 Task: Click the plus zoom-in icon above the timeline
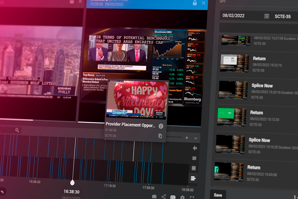(187, 138)
